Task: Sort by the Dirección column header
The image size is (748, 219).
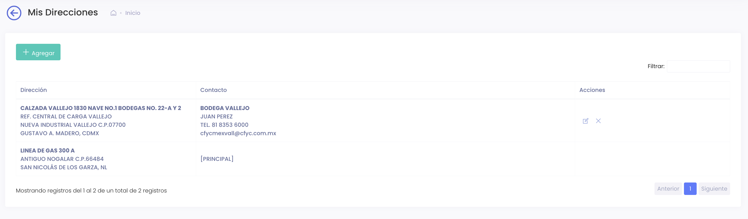Action: click(x=34, y=90)
